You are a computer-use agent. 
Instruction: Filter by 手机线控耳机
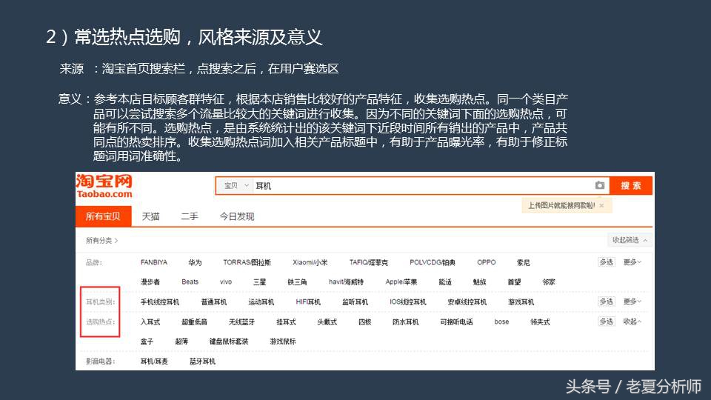(160, 302)
